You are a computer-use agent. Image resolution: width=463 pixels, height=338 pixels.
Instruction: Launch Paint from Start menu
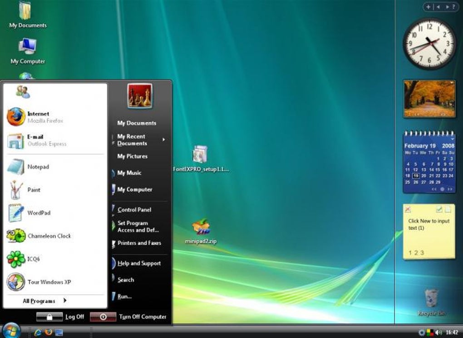click(55, 190)
